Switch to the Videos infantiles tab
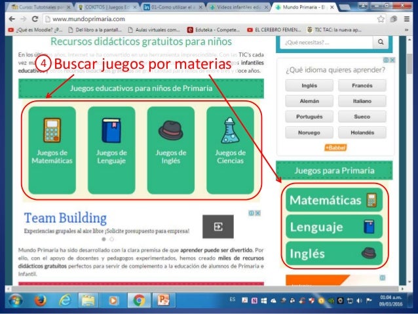This screenshot has height=314, width=418. [238, 7]
